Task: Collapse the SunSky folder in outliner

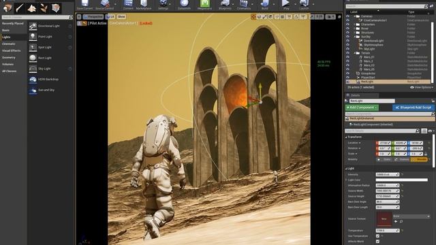Action: tap(355, 37)
